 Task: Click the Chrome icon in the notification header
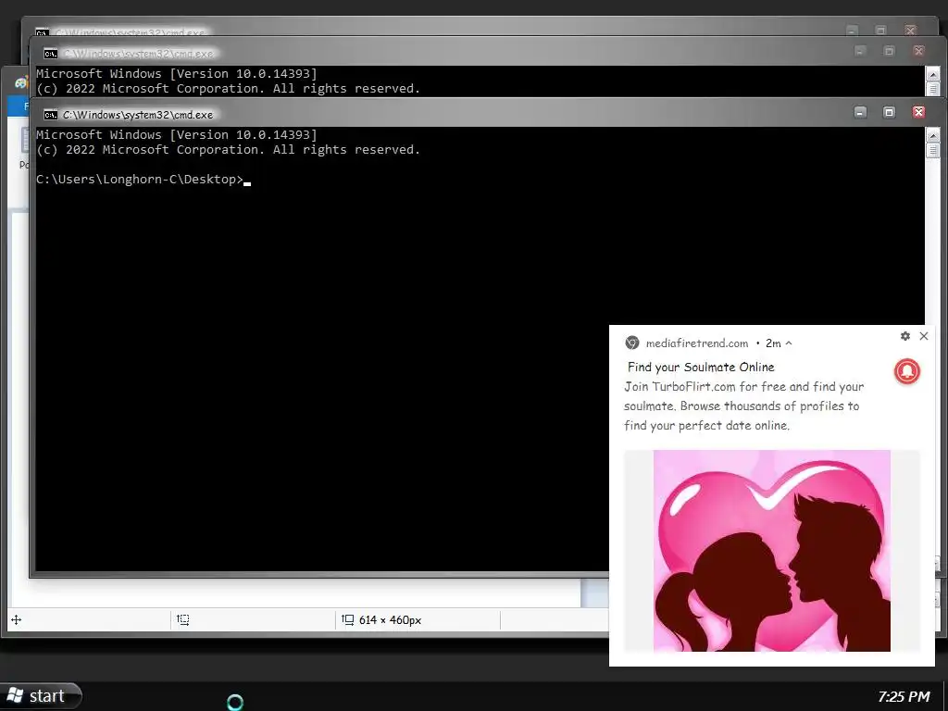pyautogui.click(x=631, y=343)
